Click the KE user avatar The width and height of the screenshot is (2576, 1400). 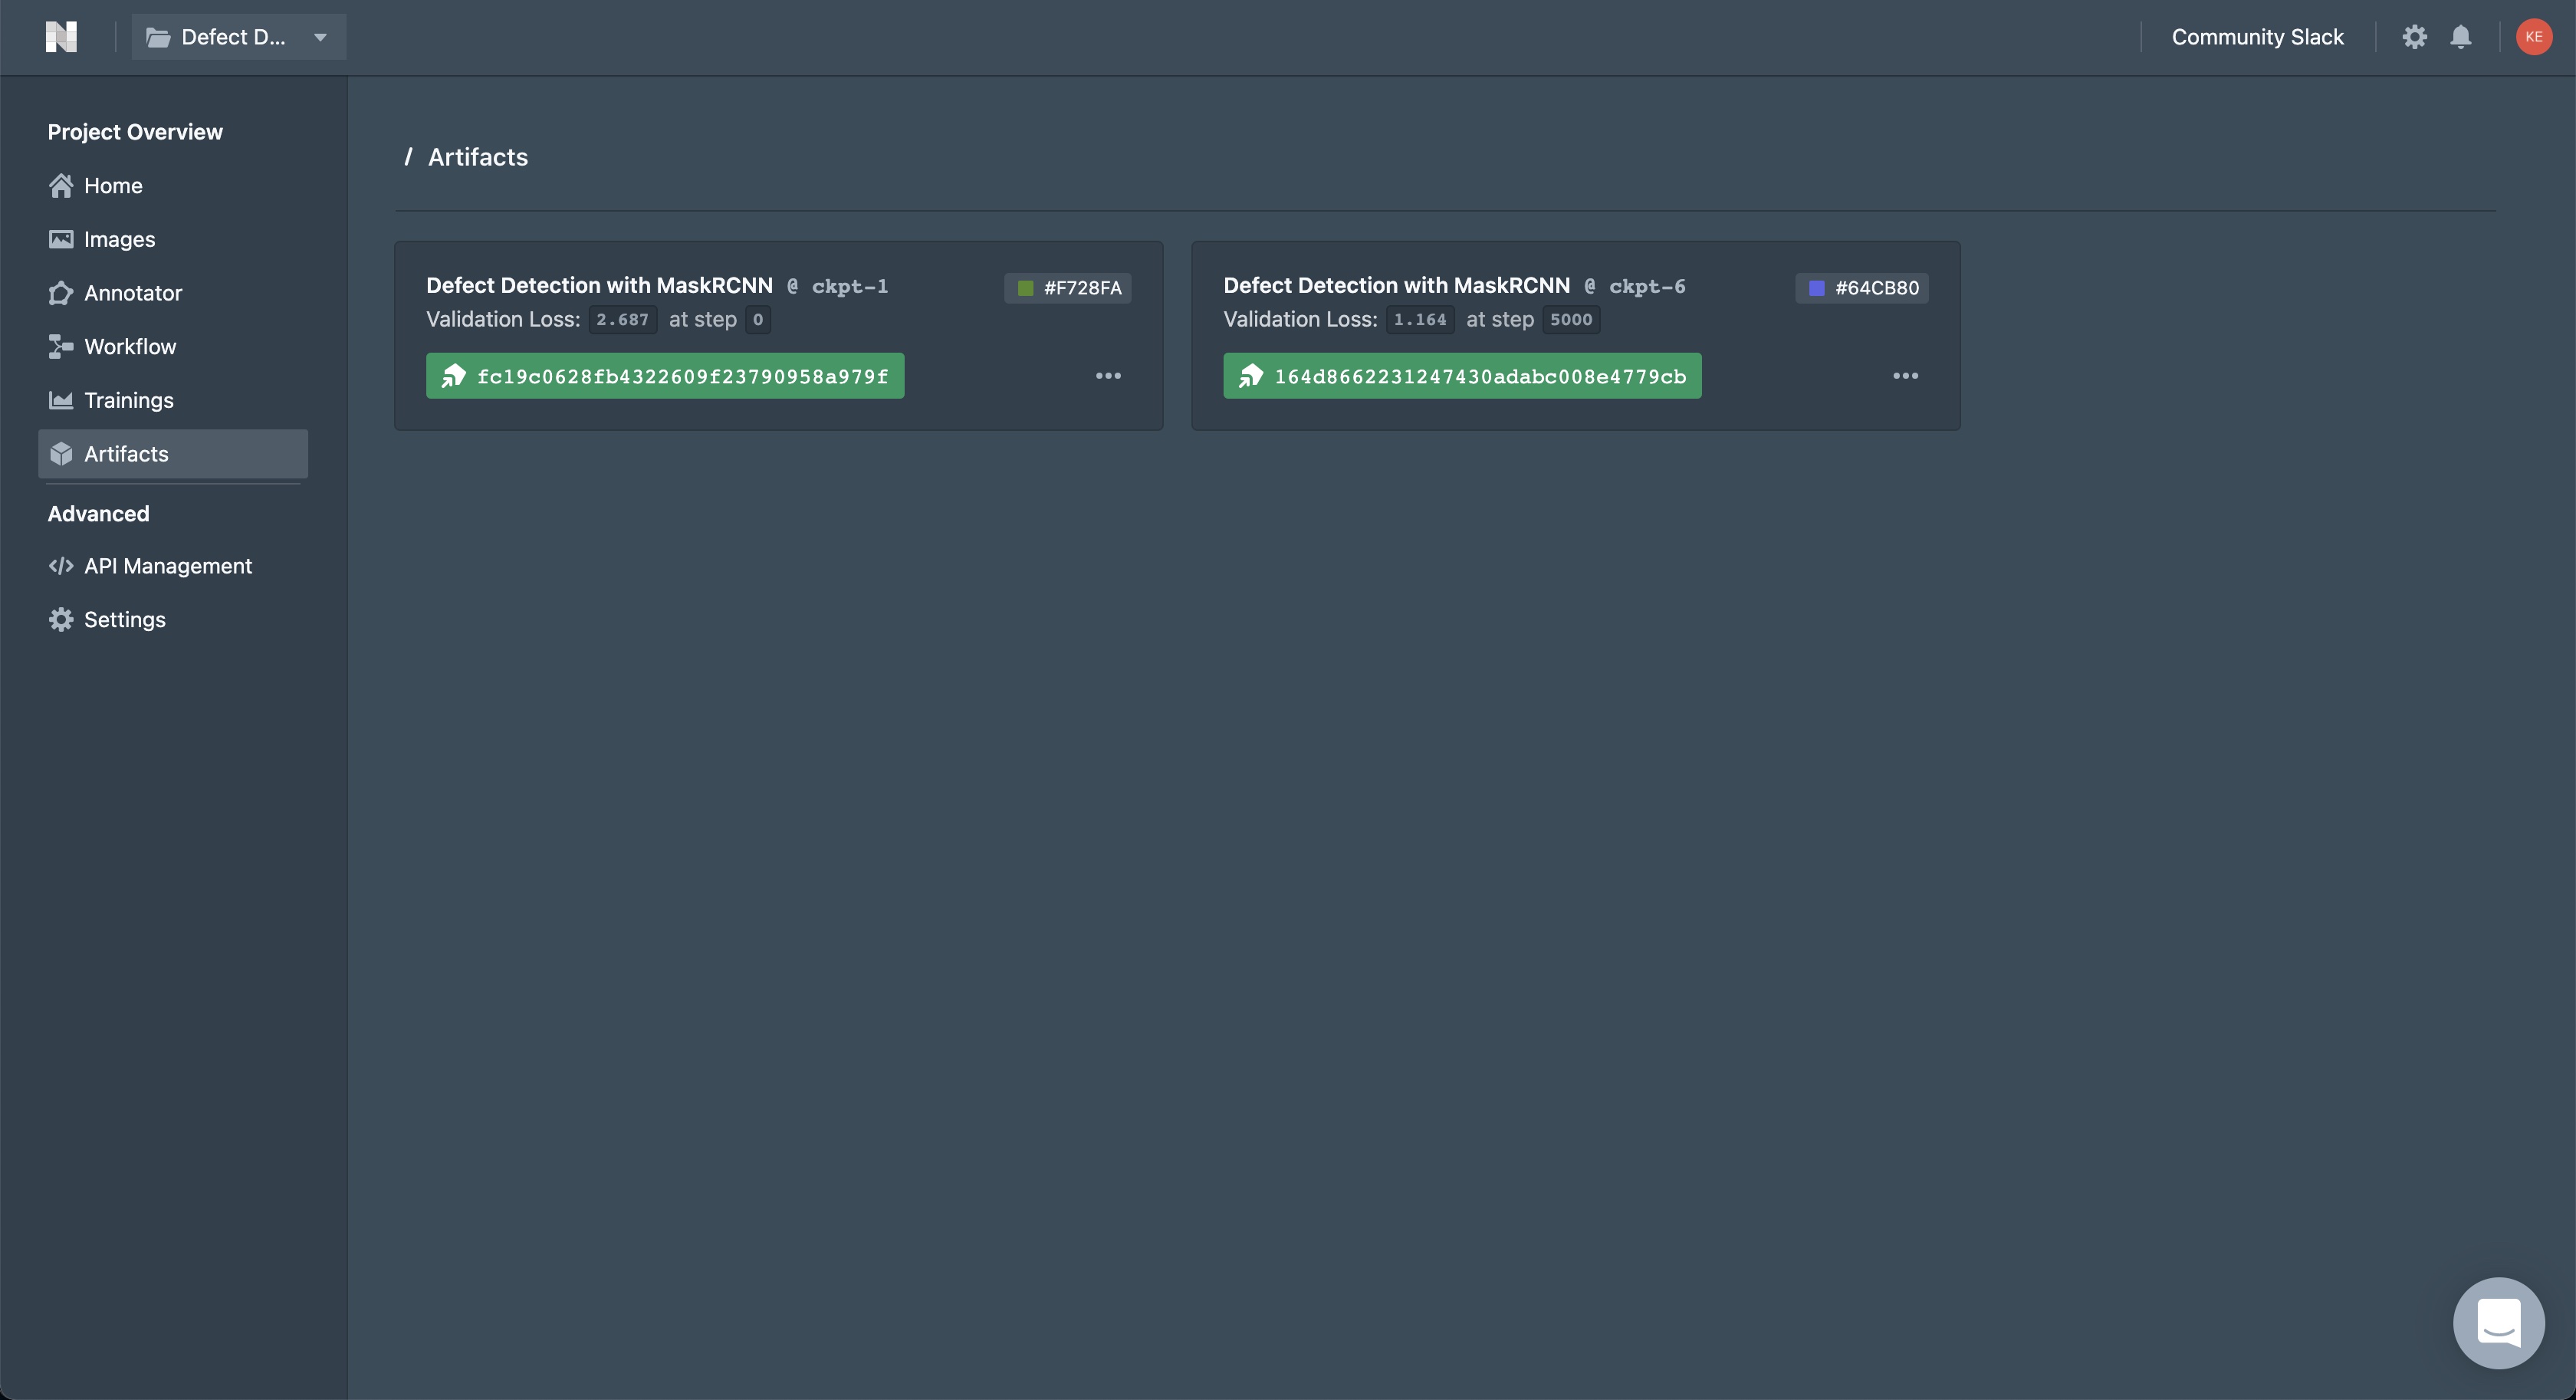[2533, 37]
